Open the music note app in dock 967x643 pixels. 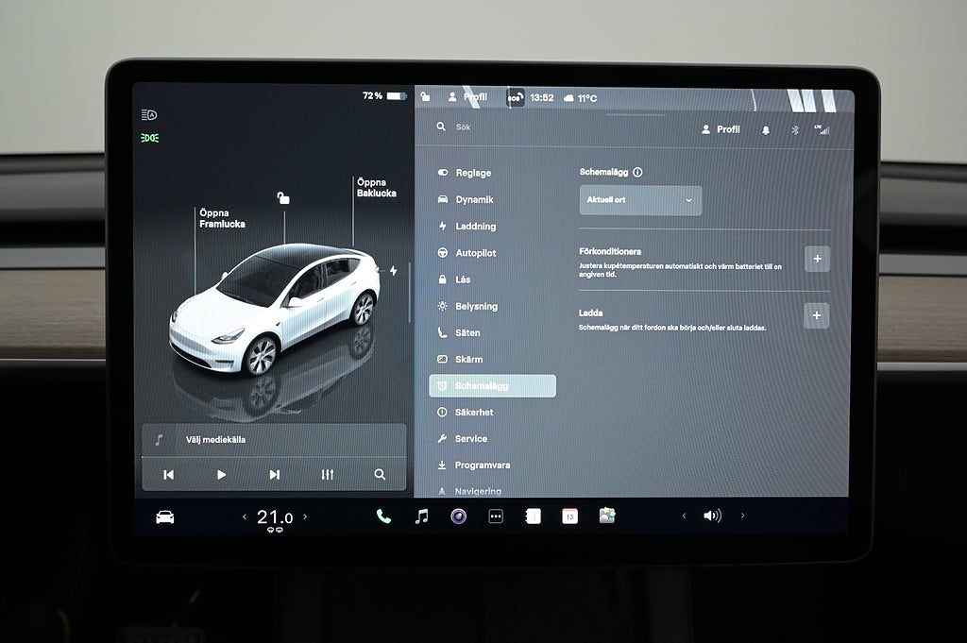421,516
